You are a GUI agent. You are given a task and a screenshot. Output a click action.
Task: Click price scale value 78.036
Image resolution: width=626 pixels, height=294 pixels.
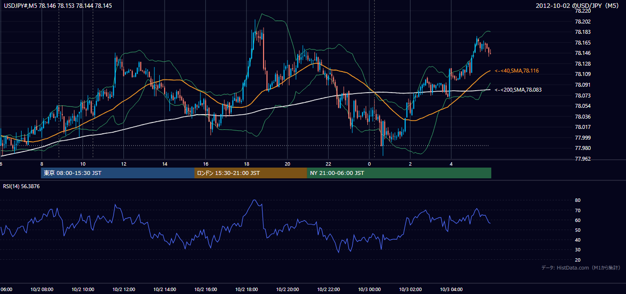[582, 117]
